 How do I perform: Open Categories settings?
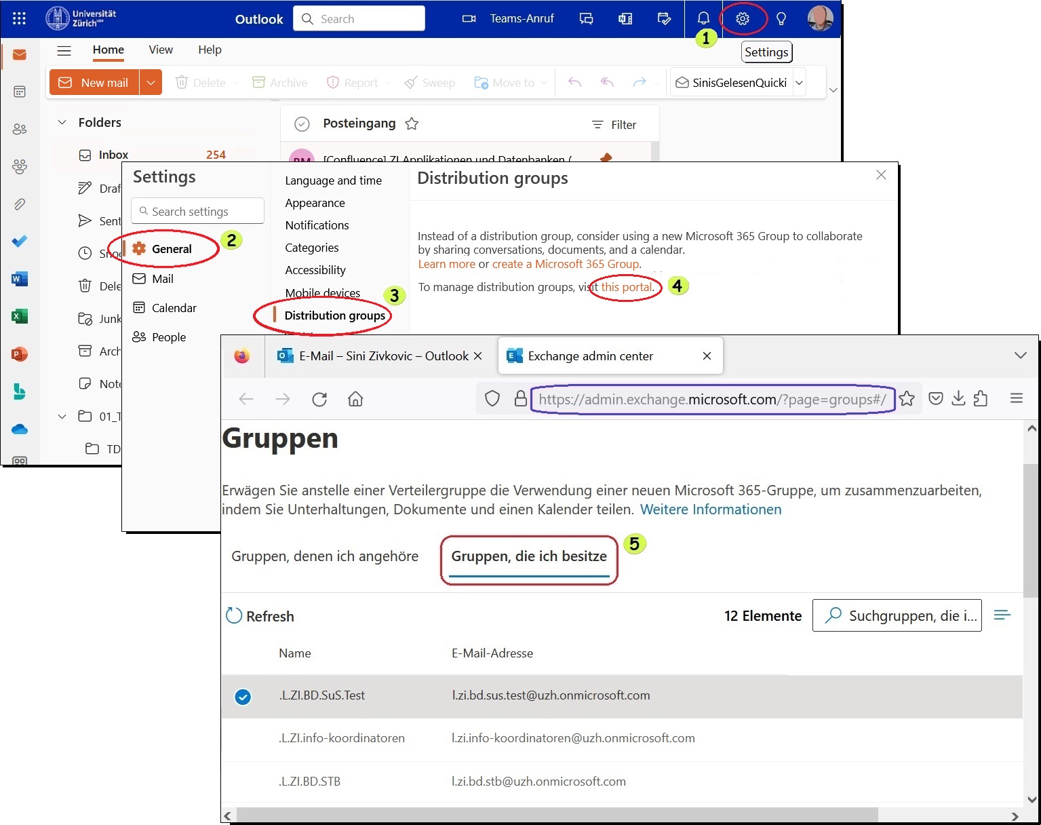312,248
